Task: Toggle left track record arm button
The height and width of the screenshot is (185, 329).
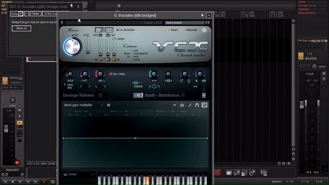Action: (x=17, y=162)
